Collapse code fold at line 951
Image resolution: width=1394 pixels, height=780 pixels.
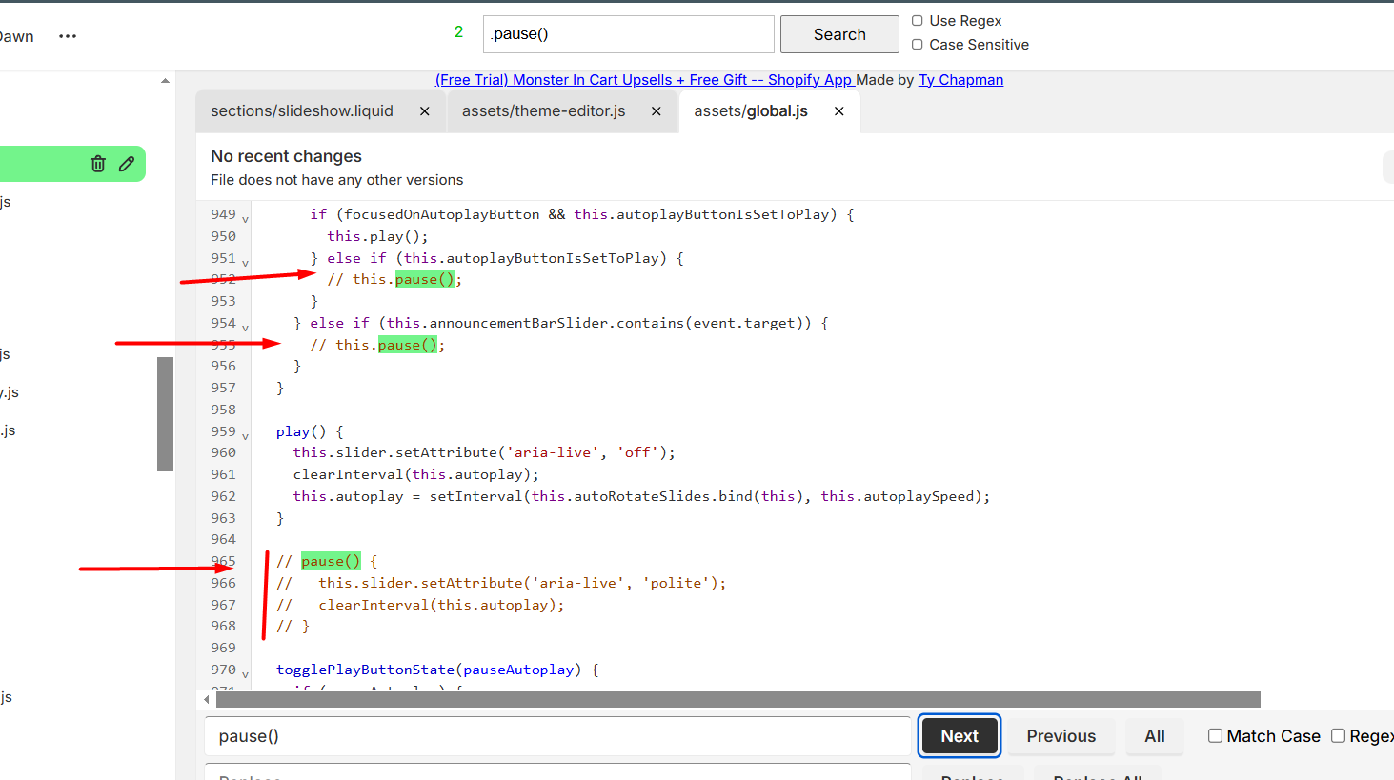tap(245, 264)
